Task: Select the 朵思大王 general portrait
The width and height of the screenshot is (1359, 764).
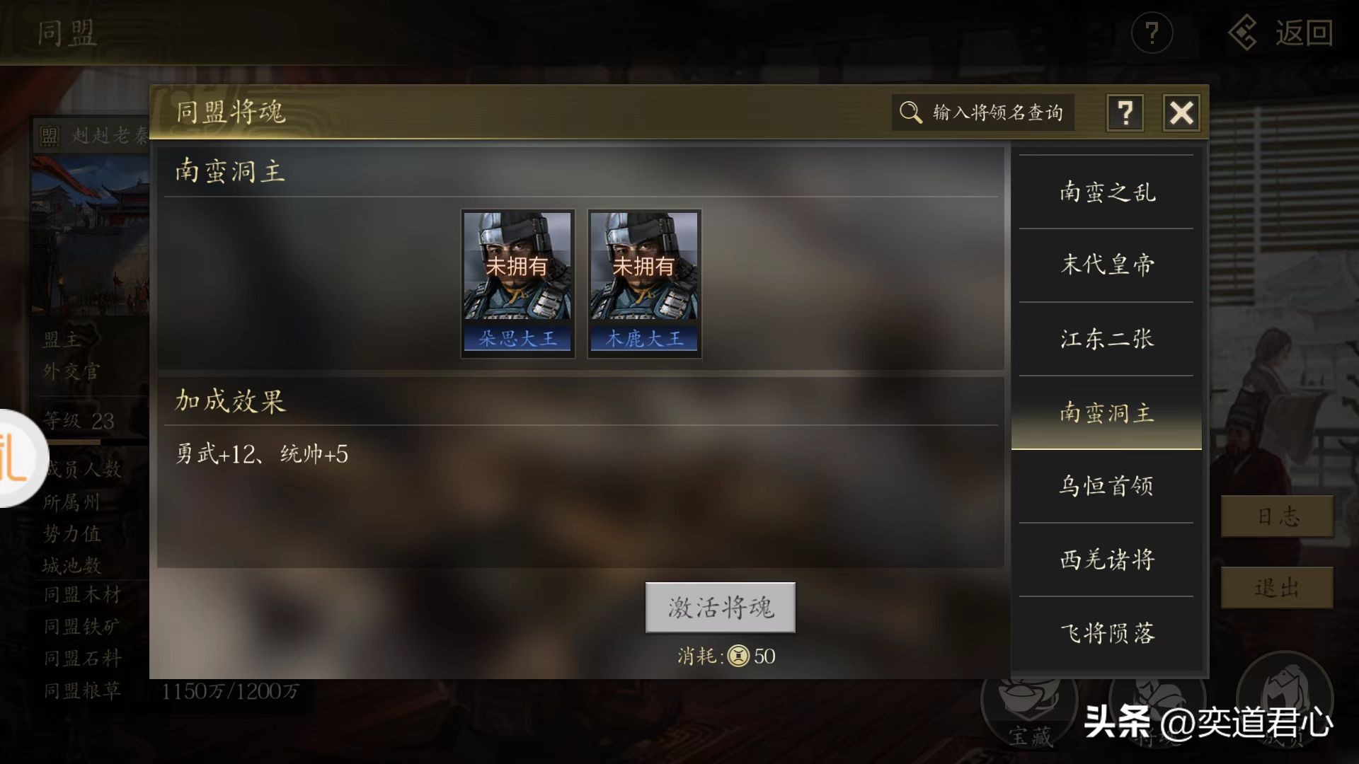Action: [517, 284]
